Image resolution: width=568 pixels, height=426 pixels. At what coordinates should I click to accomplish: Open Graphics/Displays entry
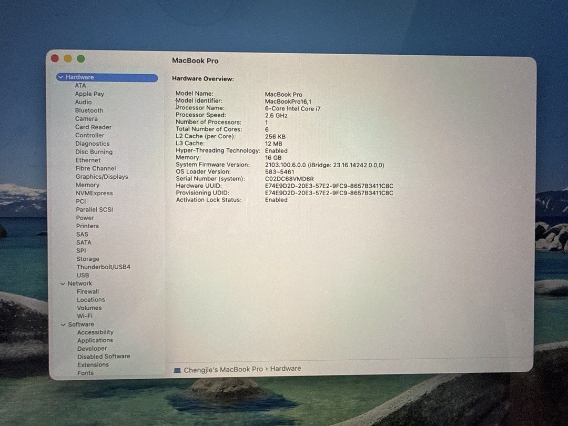[102, 177]
